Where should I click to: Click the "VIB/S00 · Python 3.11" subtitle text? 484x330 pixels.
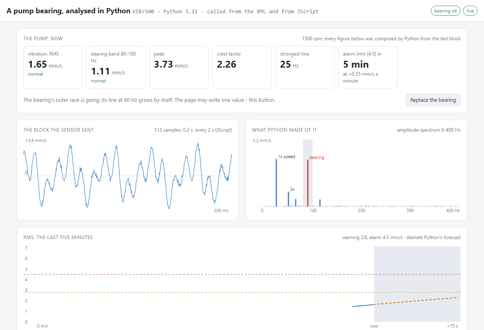click(165, 12)
